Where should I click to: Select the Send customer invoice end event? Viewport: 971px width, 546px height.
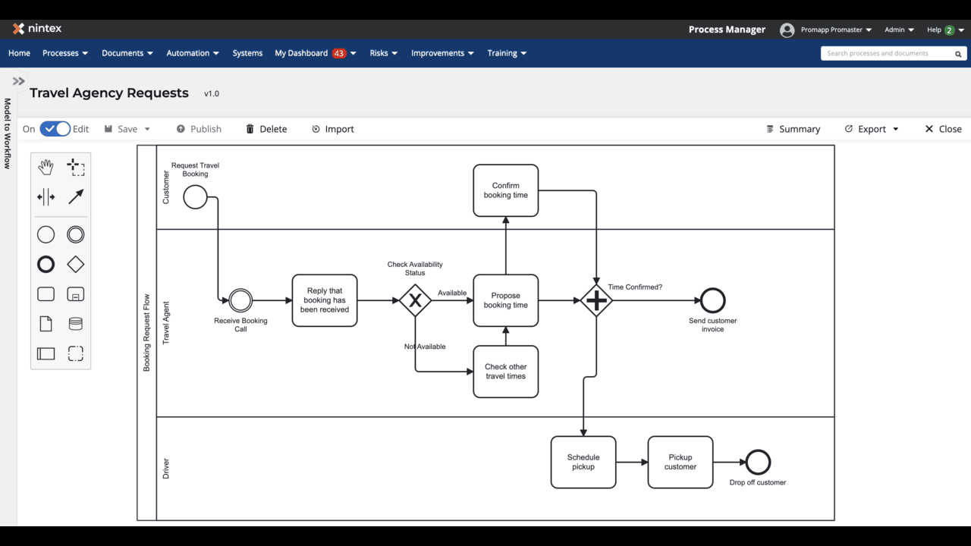[713, 301]
